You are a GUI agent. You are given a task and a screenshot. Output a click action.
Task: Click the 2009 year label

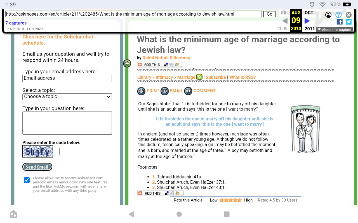pos(282,29)
